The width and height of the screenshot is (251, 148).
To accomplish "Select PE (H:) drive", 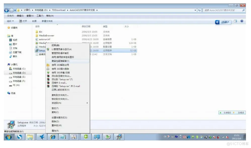I will coord(14,85).
